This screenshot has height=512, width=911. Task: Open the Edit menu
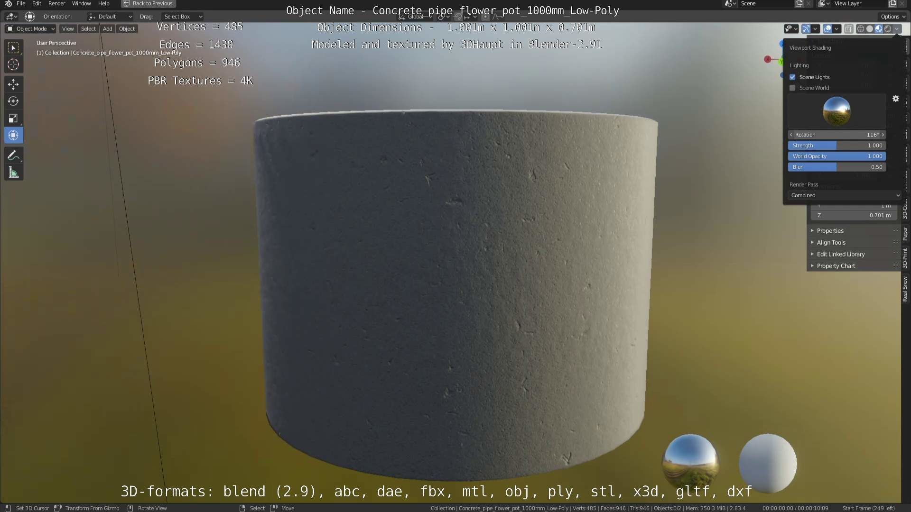click(x=37, y=3)
